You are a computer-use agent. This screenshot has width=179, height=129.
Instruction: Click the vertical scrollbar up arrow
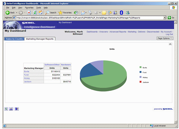(176, 22)
